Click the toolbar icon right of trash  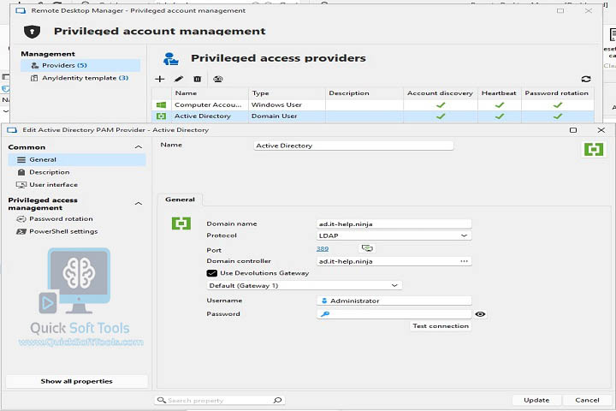[218, 79]
